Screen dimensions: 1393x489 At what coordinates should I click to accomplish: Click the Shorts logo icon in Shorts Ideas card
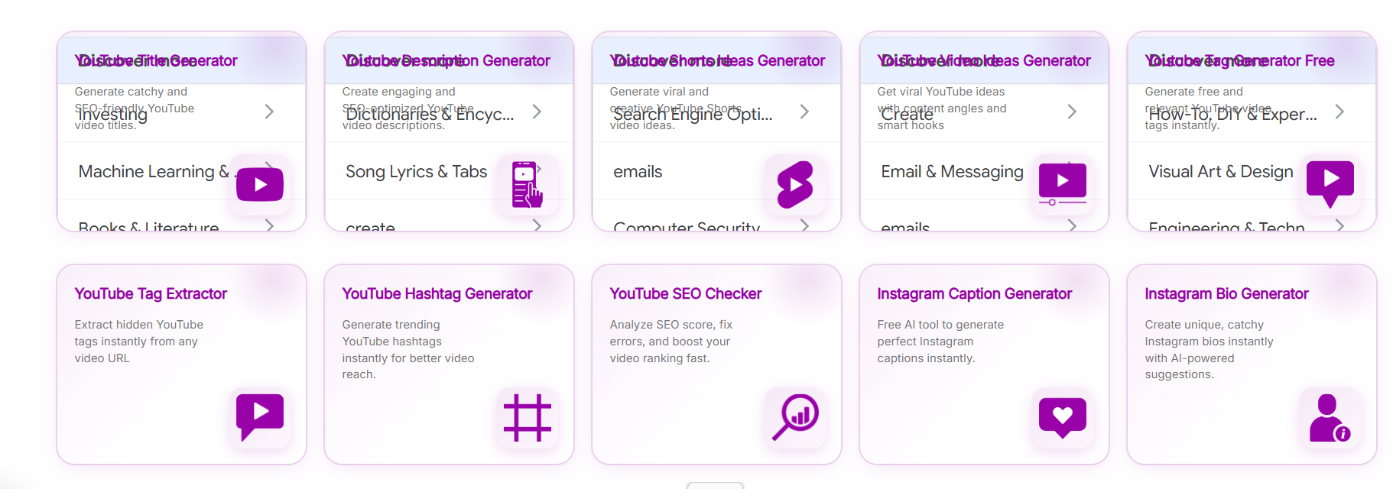coord(795,184)
